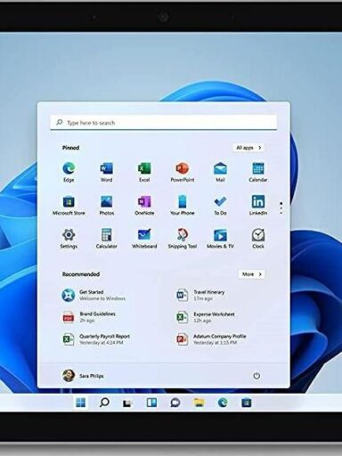The height and width of the screenshot is (456, 342).
Task: Open the LinkedIn pinned app
Action: tap(258, 205)
